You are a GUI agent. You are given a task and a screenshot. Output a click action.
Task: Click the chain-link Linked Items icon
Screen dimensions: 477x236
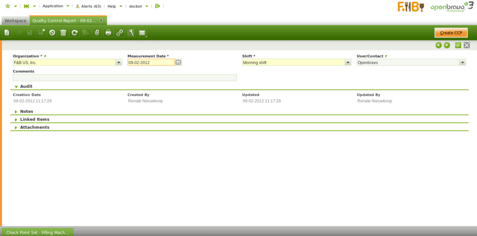[119, 33]
